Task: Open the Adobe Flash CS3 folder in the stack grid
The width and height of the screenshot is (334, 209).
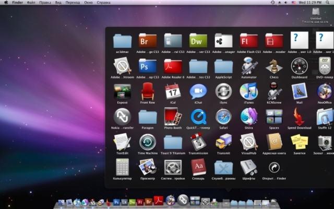Action: [x=249, y=41]
